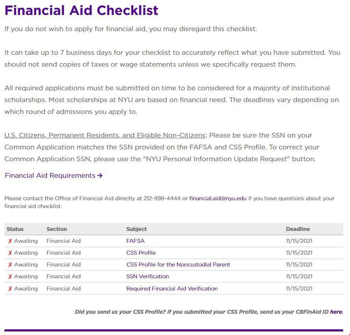Click the underlined U.S. Citizens, Permanent Residents text
Viewport: 350px width, 335px height.
(x=105, y=135)
